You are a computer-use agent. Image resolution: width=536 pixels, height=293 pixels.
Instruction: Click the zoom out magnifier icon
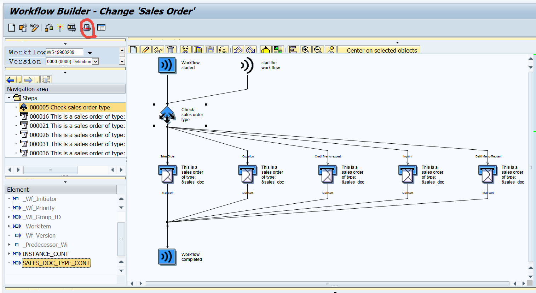click(318, 50)
